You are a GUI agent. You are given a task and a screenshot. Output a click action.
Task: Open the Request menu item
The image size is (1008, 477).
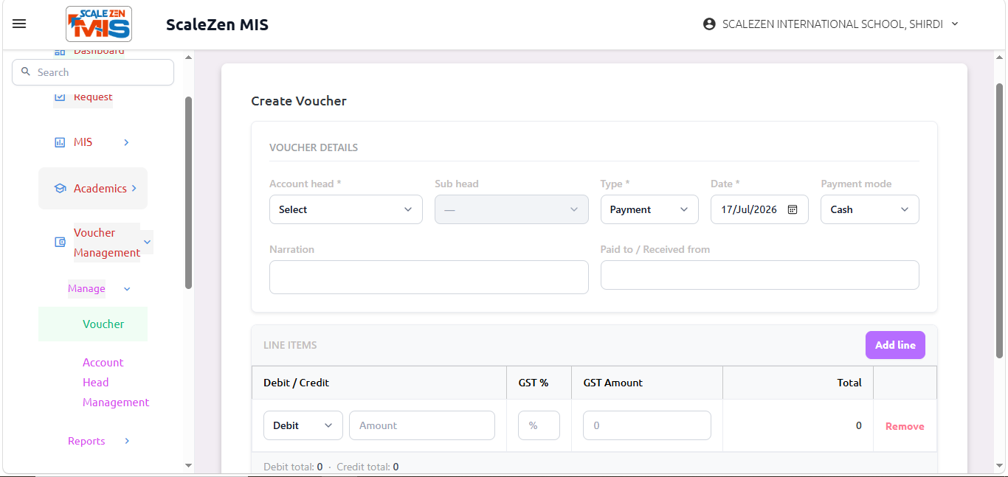click(x=93, y=97)
